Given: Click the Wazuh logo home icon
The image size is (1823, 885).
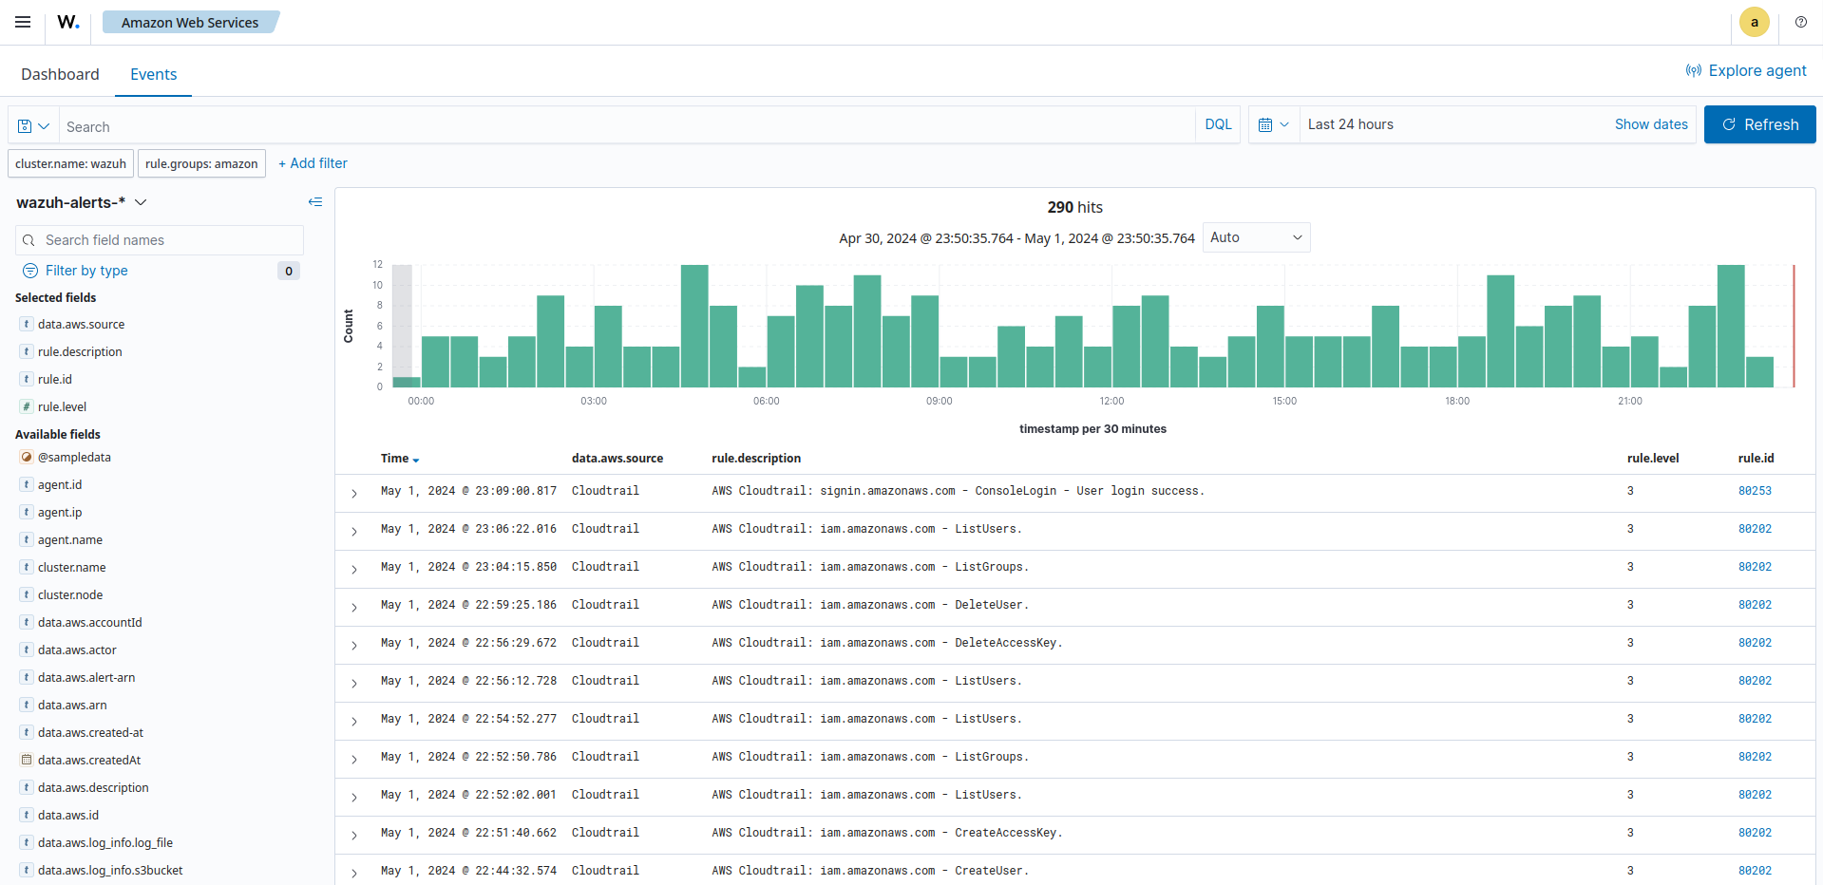Looking at the screenshot, I should pyautogui.click(x=67, y=22).
